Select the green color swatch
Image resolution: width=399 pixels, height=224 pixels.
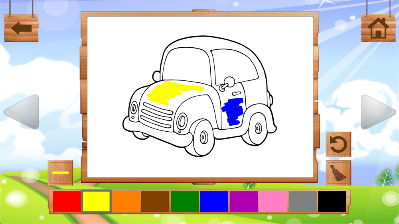tap(185, 201)
